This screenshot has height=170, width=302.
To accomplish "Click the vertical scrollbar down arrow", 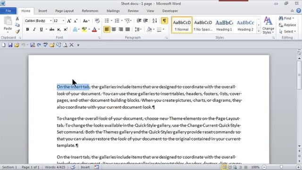I will click(x=299, y=146).
